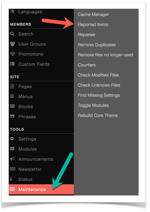Image resolution: width=150 pixels, height=212 pixels.
Task: Open Cache Manager
Action: (x=93, y=14)
